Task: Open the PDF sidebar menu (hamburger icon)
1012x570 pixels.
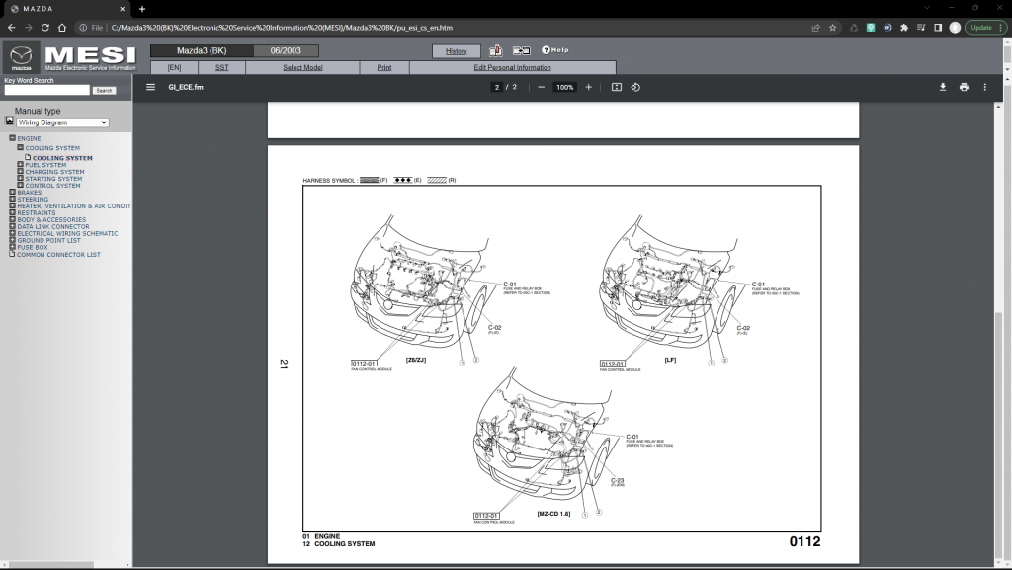Action: coord(150,87)
